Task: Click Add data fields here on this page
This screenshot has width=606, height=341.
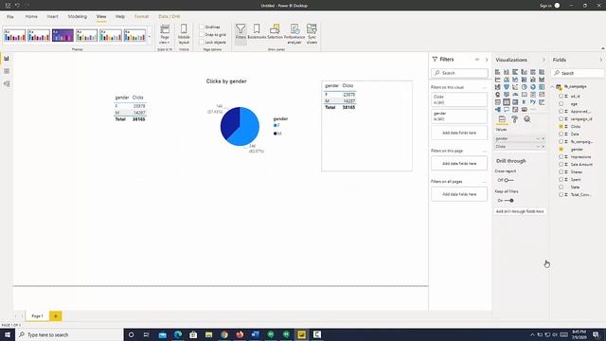Action: (x=459, y=164)
